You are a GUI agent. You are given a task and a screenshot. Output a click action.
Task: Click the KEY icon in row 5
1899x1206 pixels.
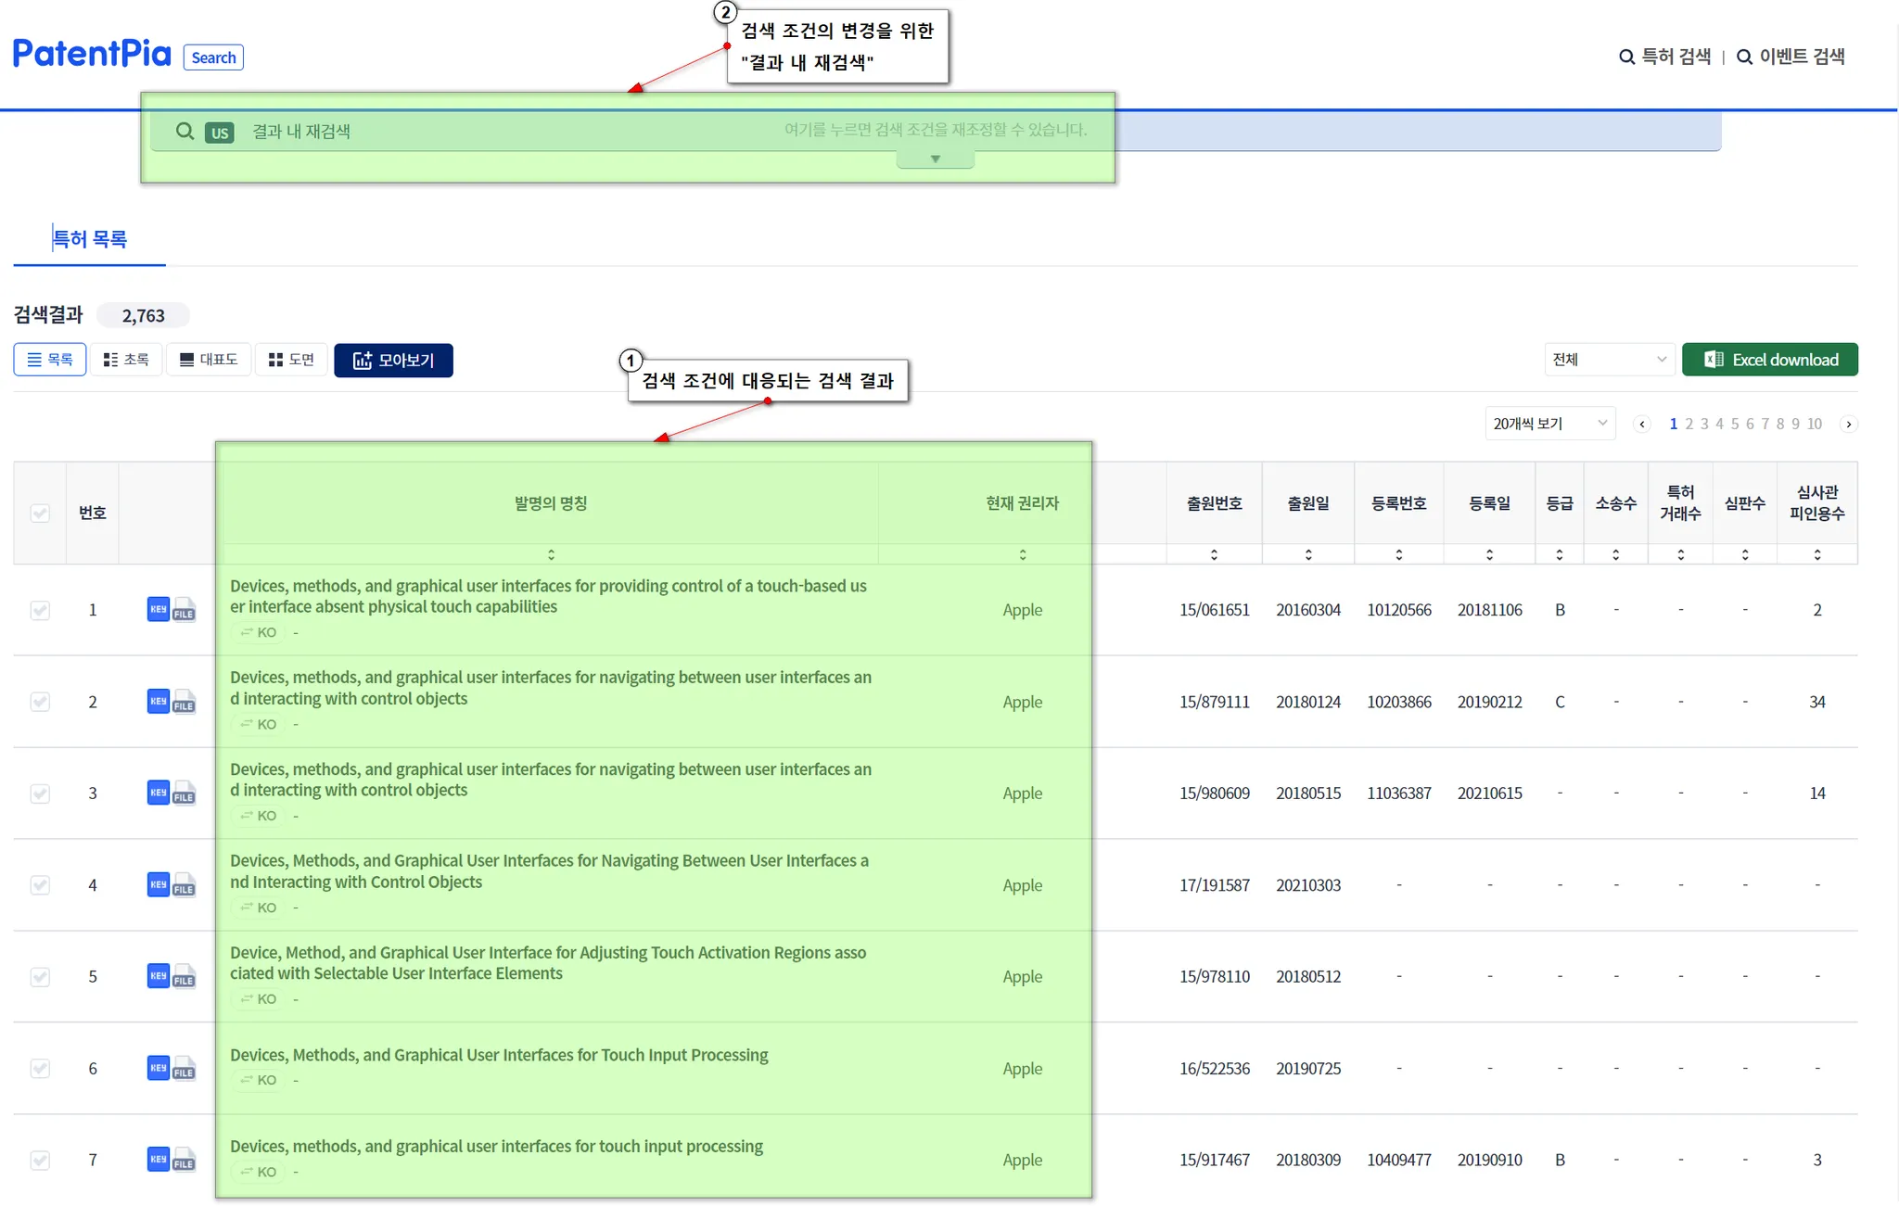click(x=158, y=976)
